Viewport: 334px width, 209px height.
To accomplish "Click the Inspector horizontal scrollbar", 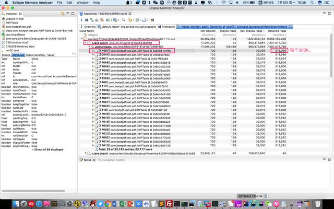I will pyautogui.click(x=33, y=191).
